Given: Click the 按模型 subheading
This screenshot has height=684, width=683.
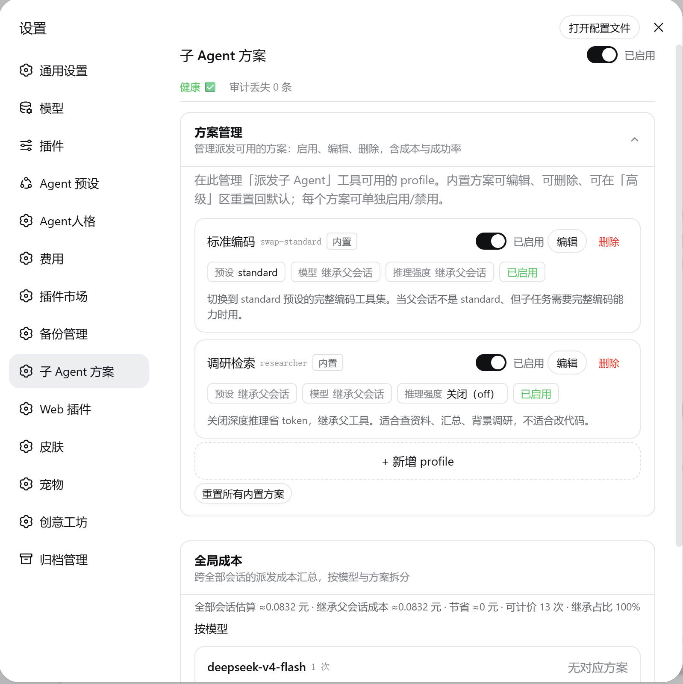Looking at the screenshot, I should point(211,629).
